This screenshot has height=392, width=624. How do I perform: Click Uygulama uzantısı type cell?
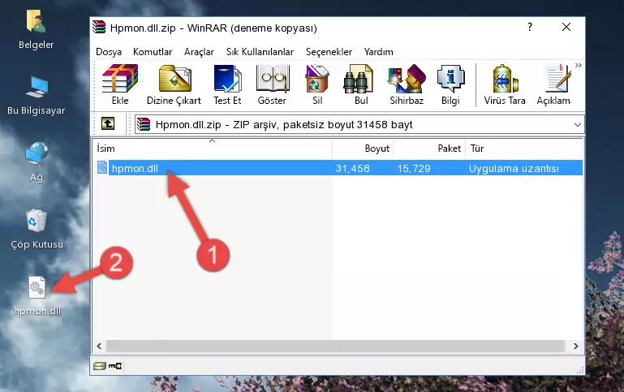pos(514,169)
